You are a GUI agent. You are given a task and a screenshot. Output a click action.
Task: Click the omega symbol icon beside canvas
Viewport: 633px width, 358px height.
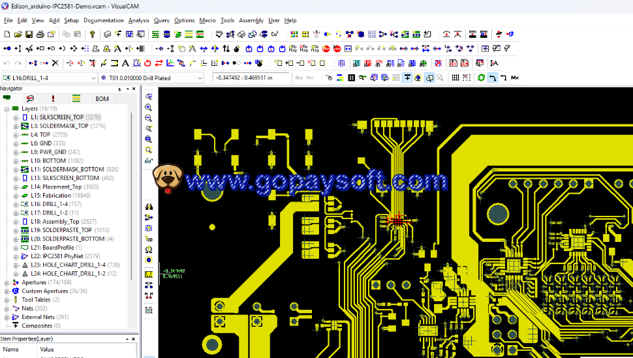click(x=149, y=250)
